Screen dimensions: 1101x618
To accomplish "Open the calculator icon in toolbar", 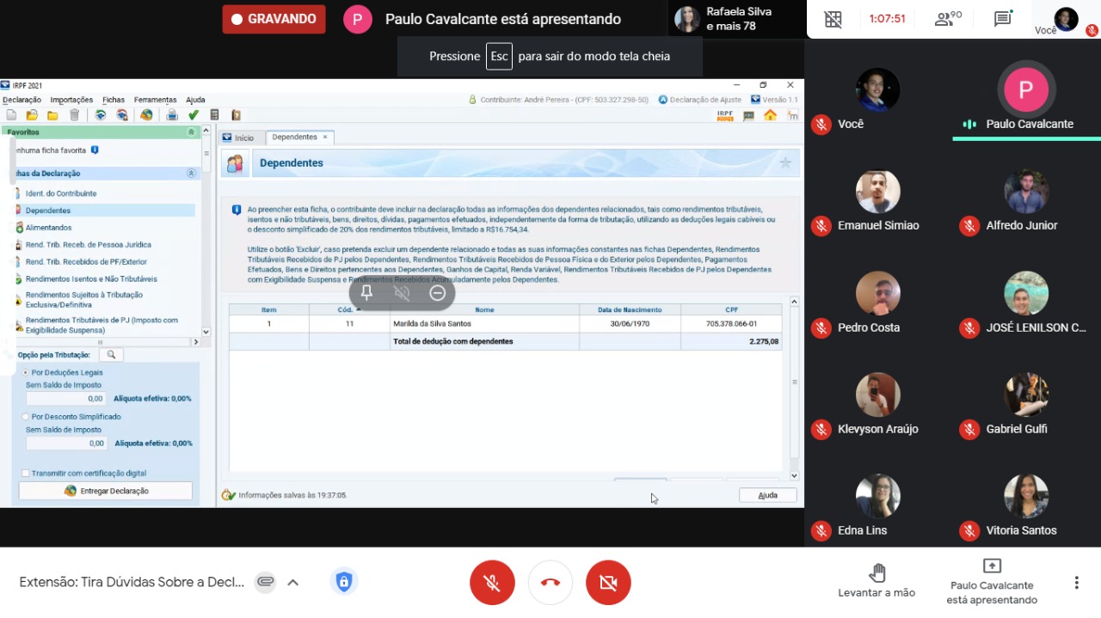I will [214, 115].
